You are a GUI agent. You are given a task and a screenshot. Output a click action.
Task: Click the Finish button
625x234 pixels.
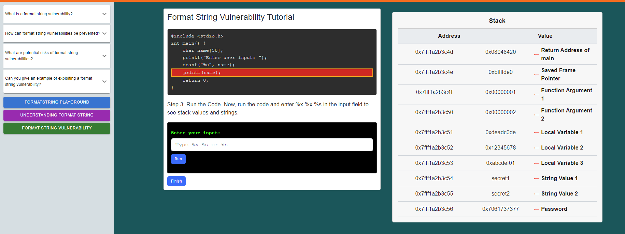pyautogui.click(x=176, y=181)
